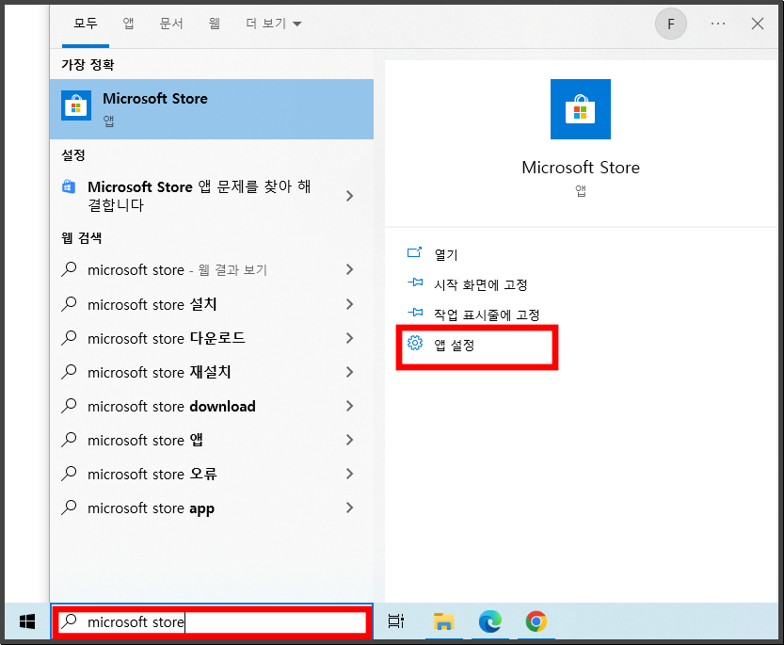
Task: Close the search panel with X
Action: pos(758,24)
